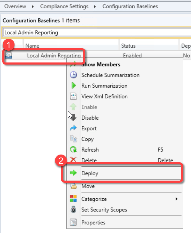This screenshot has width=191, height=233.
Task: Click the Schedule Summarization clock icon
Action: coord(73,75)
